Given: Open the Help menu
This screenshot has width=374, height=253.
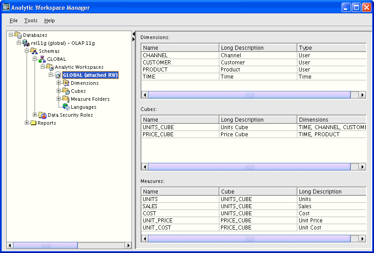Looking at the screenshot, I should tap(50, 20).
